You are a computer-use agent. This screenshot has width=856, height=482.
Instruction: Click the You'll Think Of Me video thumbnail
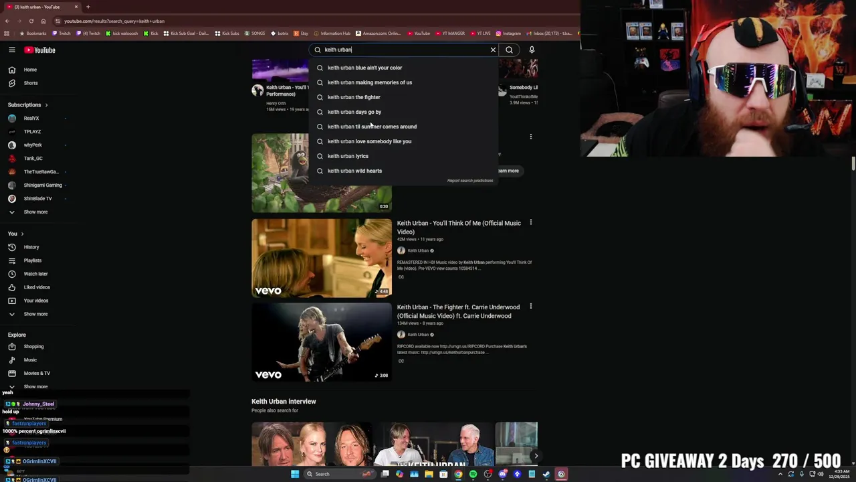(322, 258)
